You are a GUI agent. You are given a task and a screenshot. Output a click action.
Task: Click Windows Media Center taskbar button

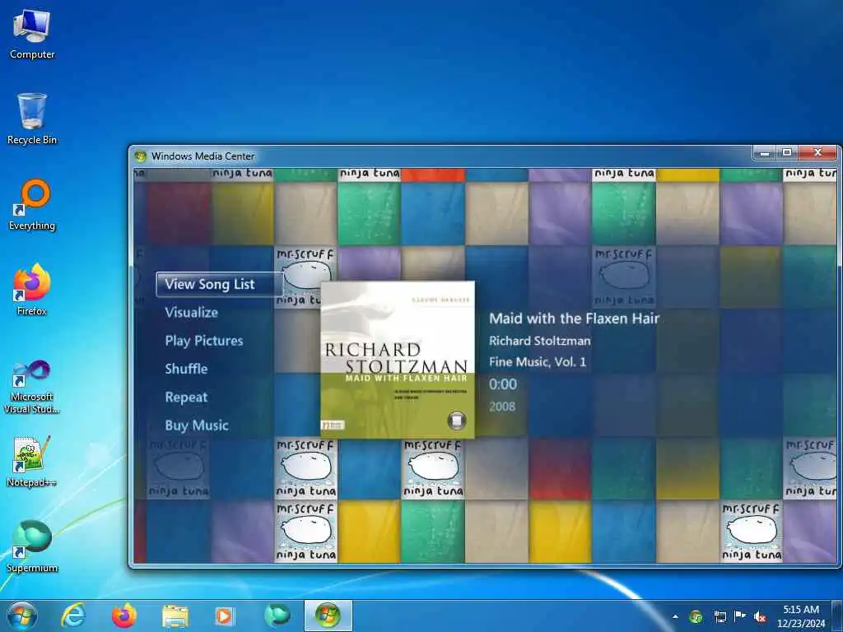(328, 616)
